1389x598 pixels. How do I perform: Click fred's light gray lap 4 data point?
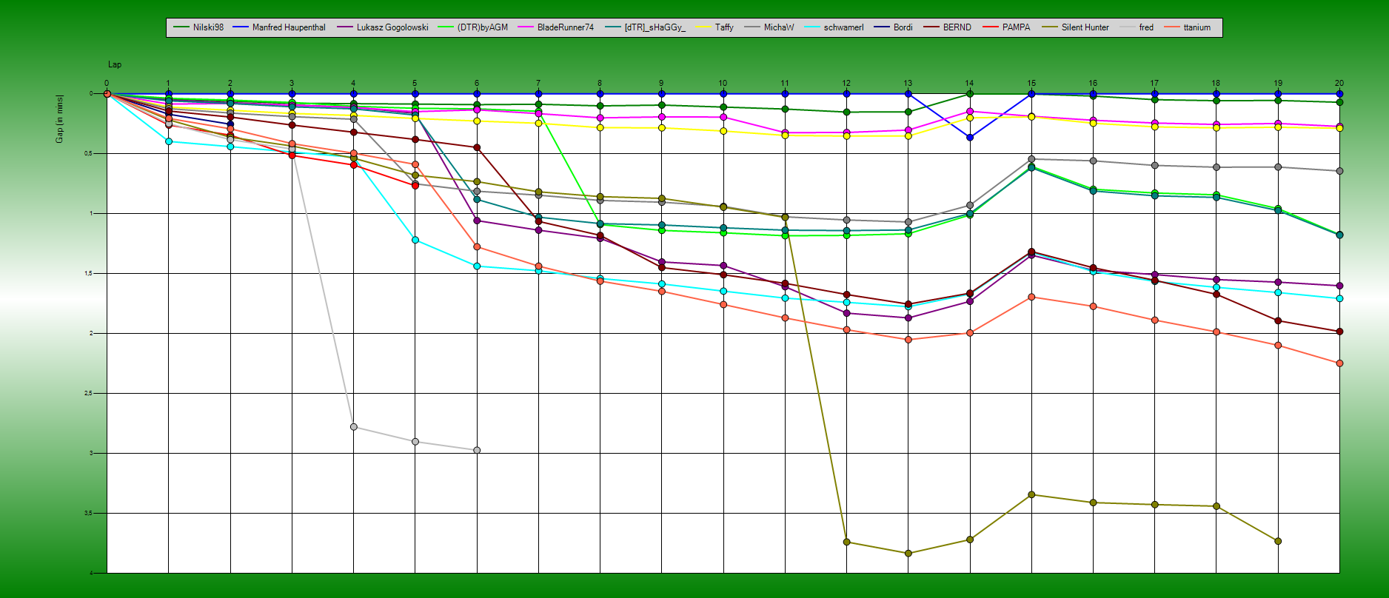click(x=354, y=427)
